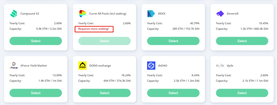
Task: Select the Compound V2 cover
Action: click(x=36, y=41)
